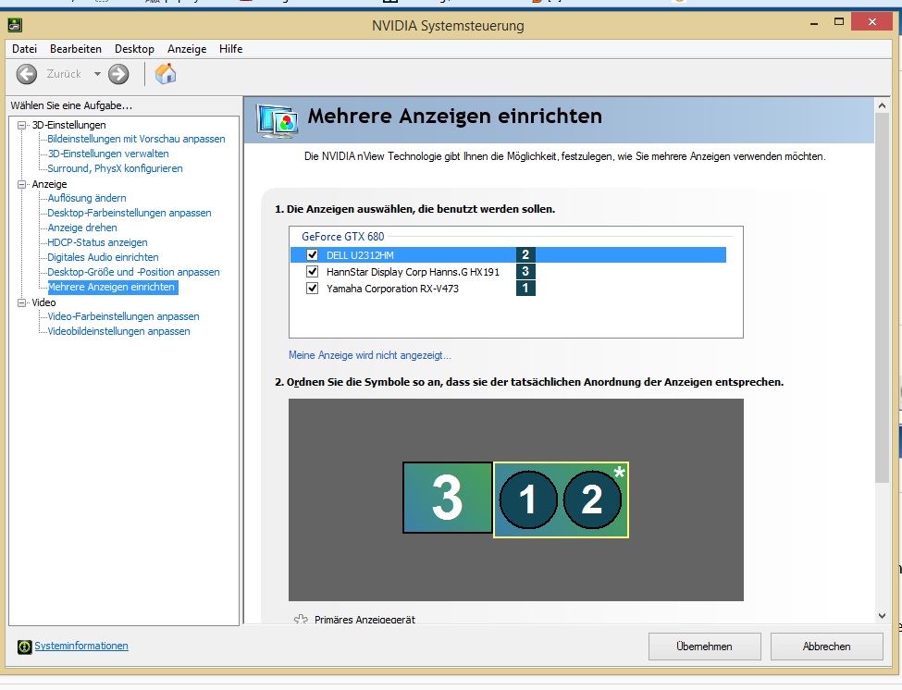Open the Bearbeiten menu
Screen dimensions: 902x690
coord(75,49)
